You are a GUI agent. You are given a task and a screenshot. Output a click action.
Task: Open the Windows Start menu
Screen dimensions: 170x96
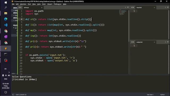6,2
